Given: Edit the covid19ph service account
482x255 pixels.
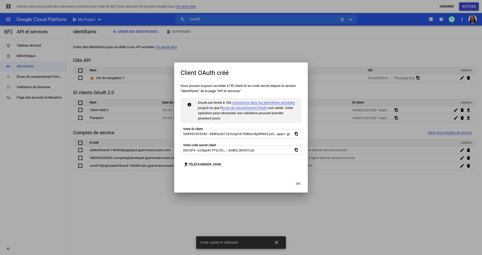Looking at the screenshot, I should tap(462, 166).
